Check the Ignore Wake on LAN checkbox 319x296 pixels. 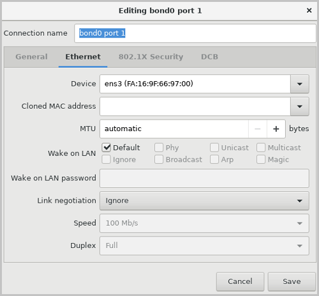(x=106, y=159)
